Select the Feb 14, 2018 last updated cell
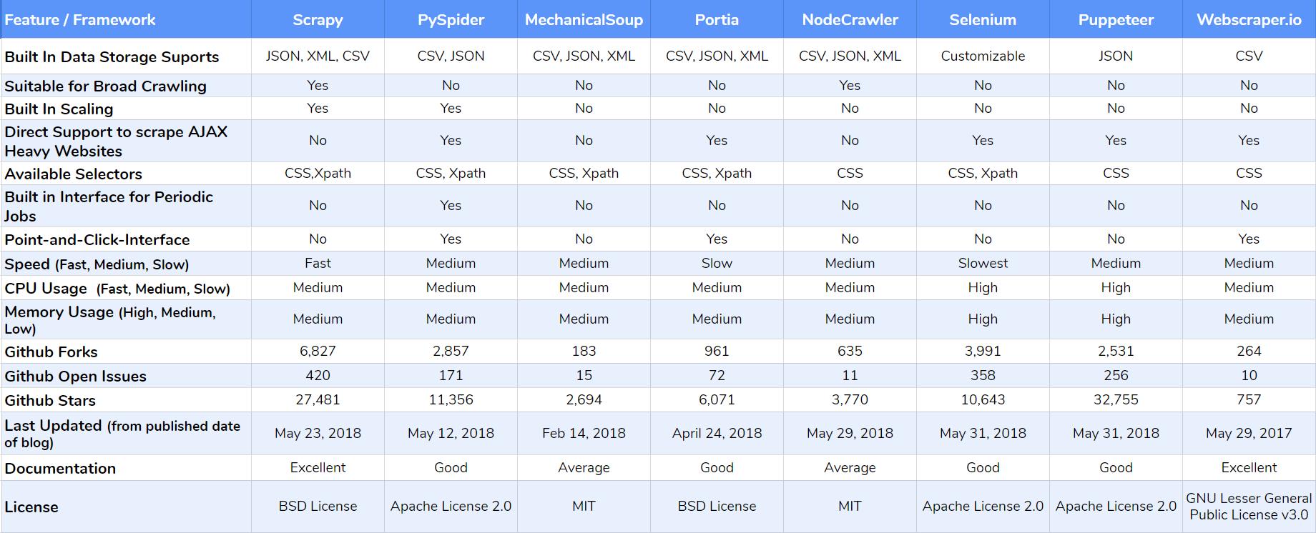 click(584, 433)
